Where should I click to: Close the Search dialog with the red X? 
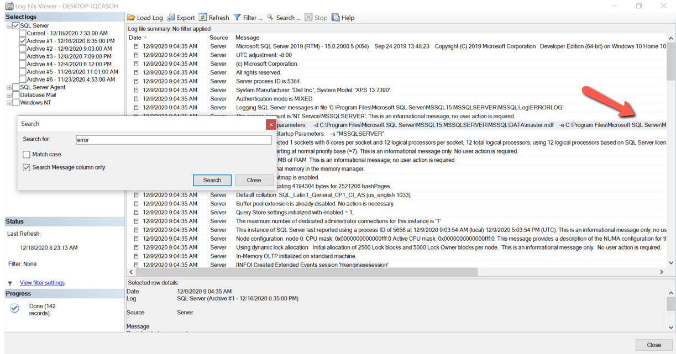(x=271, y=124)
